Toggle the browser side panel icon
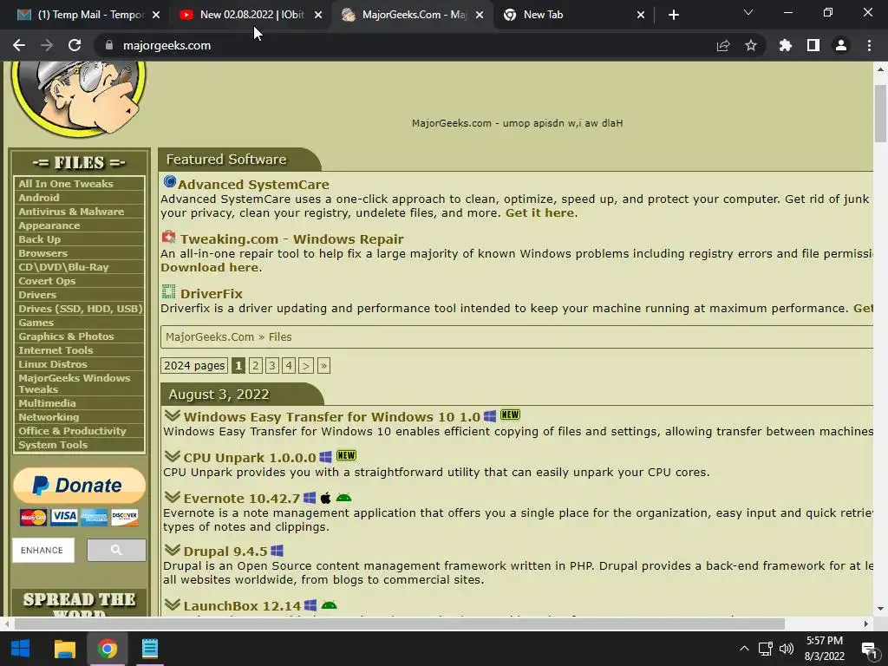The width and height of the screenshot is (888, 666). coord(813,45)
